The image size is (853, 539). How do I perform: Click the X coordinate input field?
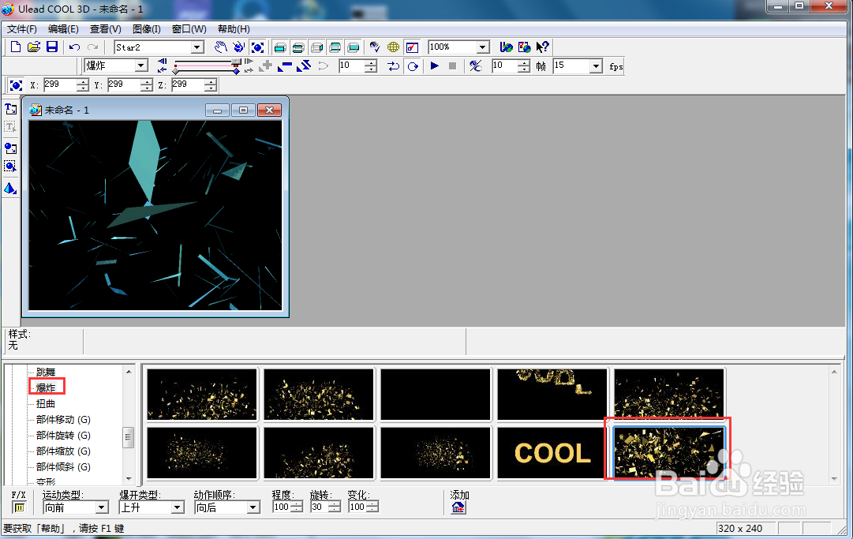click(60, 85)
